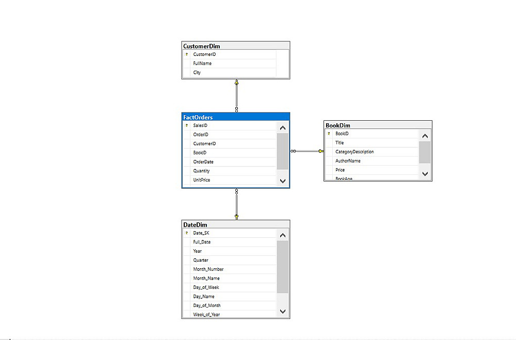The image size is (516, 340).
Task: Select the CustomerDim table title bar
Action: (x=236, y=46)
